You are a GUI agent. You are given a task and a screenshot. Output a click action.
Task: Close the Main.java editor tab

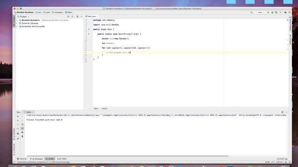click(97, 17)
